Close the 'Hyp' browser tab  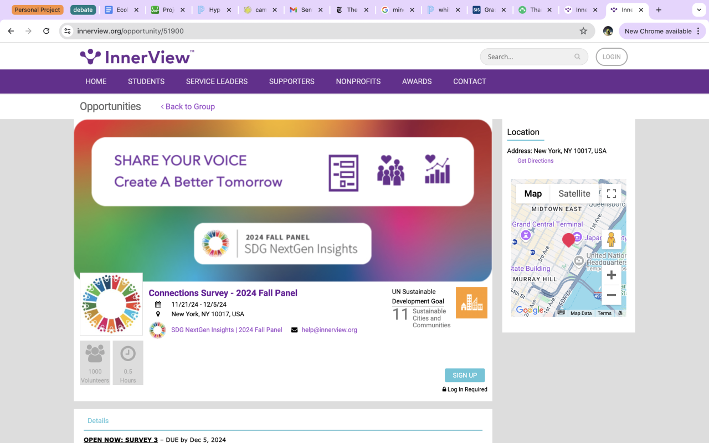click(x=229, y=10)
